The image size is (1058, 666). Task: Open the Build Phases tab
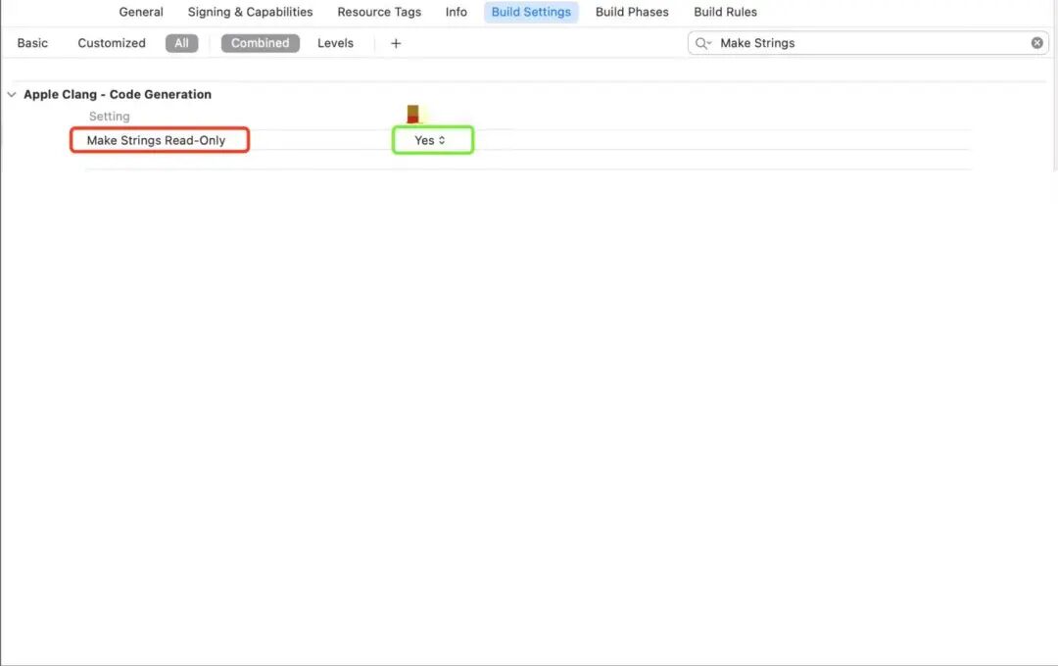click(x=632, y=12)
